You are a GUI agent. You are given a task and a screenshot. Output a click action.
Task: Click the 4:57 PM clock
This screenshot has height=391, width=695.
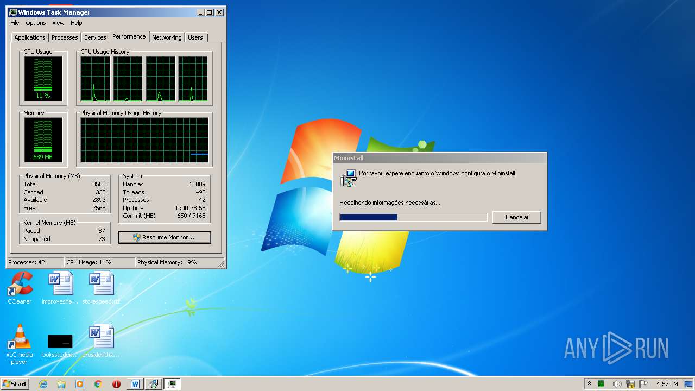pos(667,384)
